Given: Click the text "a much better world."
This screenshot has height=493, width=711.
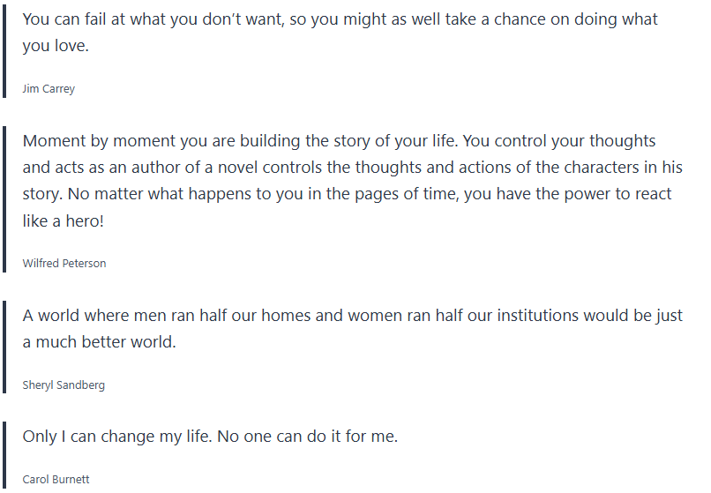Looking at the screenshot, I should (100, 342).
